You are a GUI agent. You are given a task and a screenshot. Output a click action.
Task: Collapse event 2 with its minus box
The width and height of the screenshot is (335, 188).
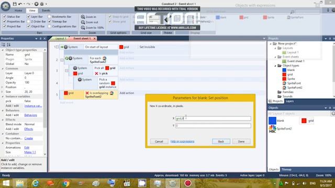(62, 60)
